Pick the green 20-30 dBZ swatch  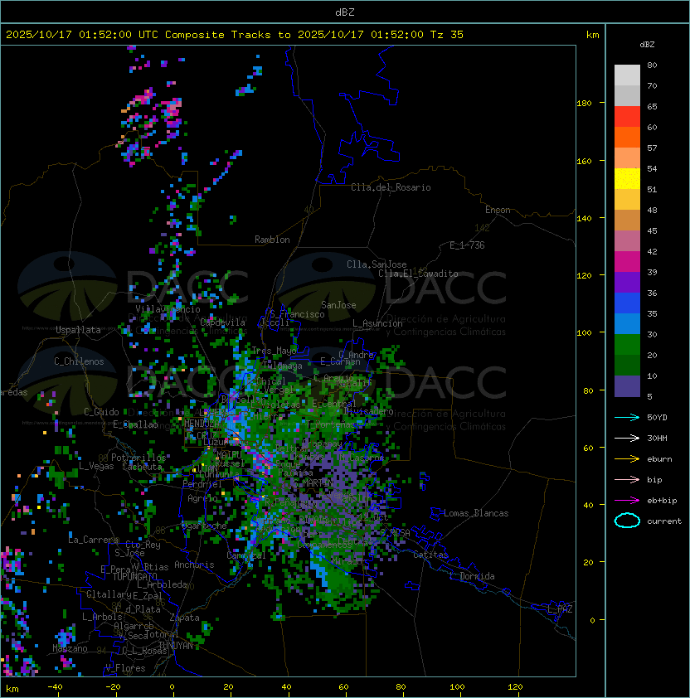point(627,345)
